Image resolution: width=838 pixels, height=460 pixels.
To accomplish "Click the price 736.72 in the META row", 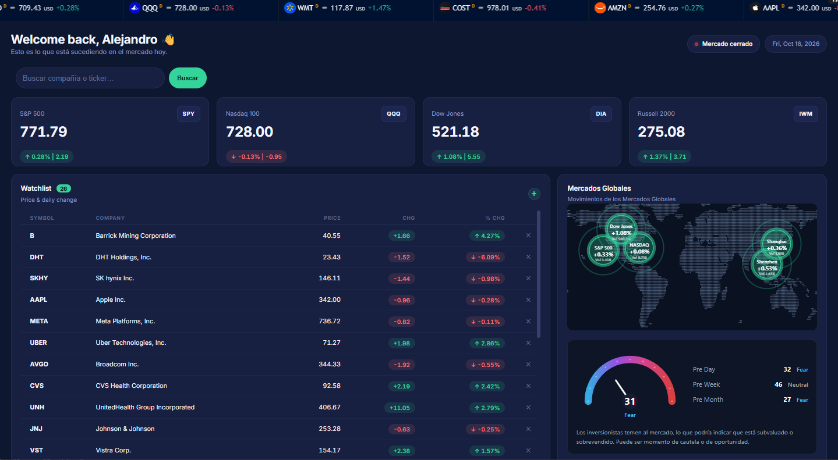I will click(330, 321).
